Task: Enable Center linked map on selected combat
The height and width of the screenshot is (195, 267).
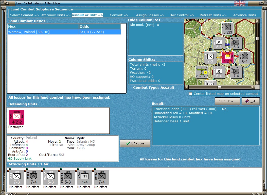Action: 190,94
